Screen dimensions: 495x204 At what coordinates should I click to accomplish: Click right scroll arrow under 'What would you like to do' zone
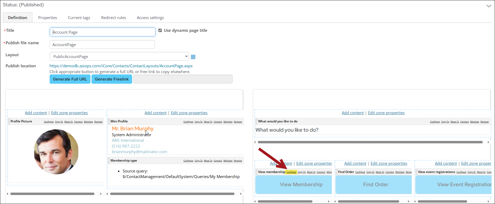[x=488, y=142]
